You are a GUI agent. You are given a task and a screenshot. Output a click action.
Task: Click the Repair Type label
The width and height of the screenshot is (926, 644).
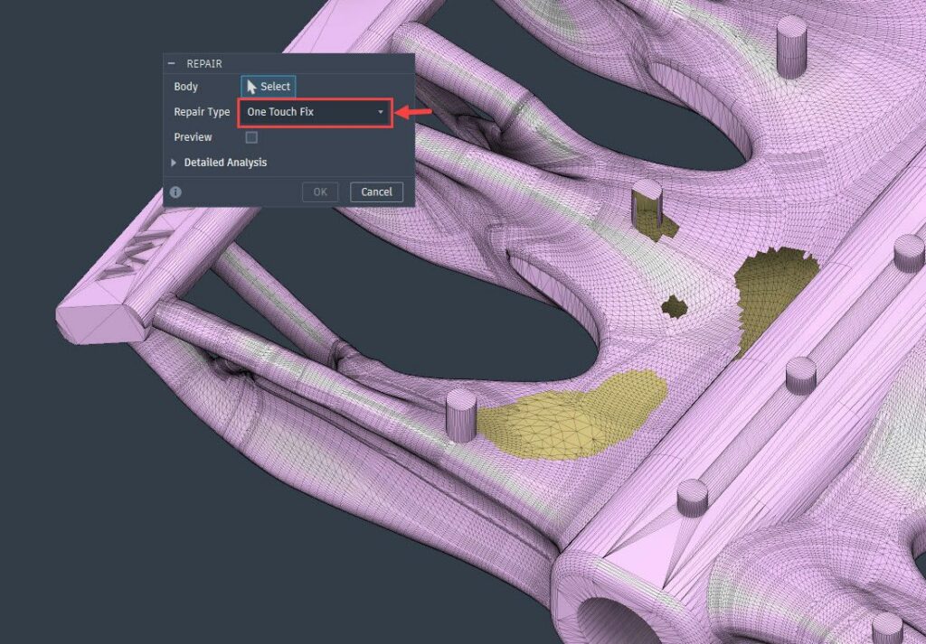[202, 112]
